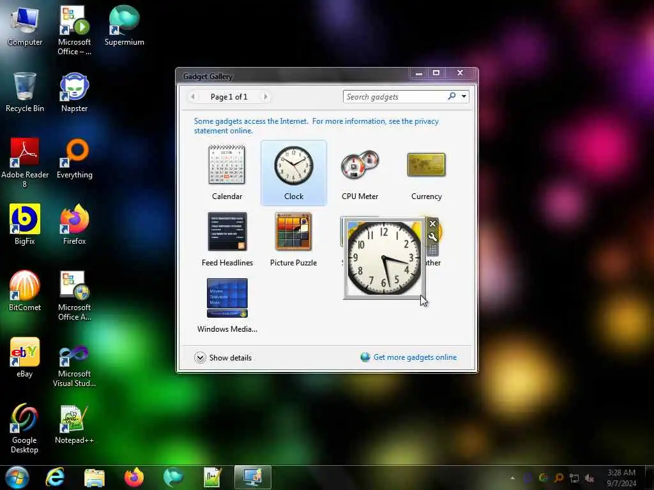Launch Firefox from the taskbar
The width and height of the screenshot is (654, 490).
[x=133, y=477]
